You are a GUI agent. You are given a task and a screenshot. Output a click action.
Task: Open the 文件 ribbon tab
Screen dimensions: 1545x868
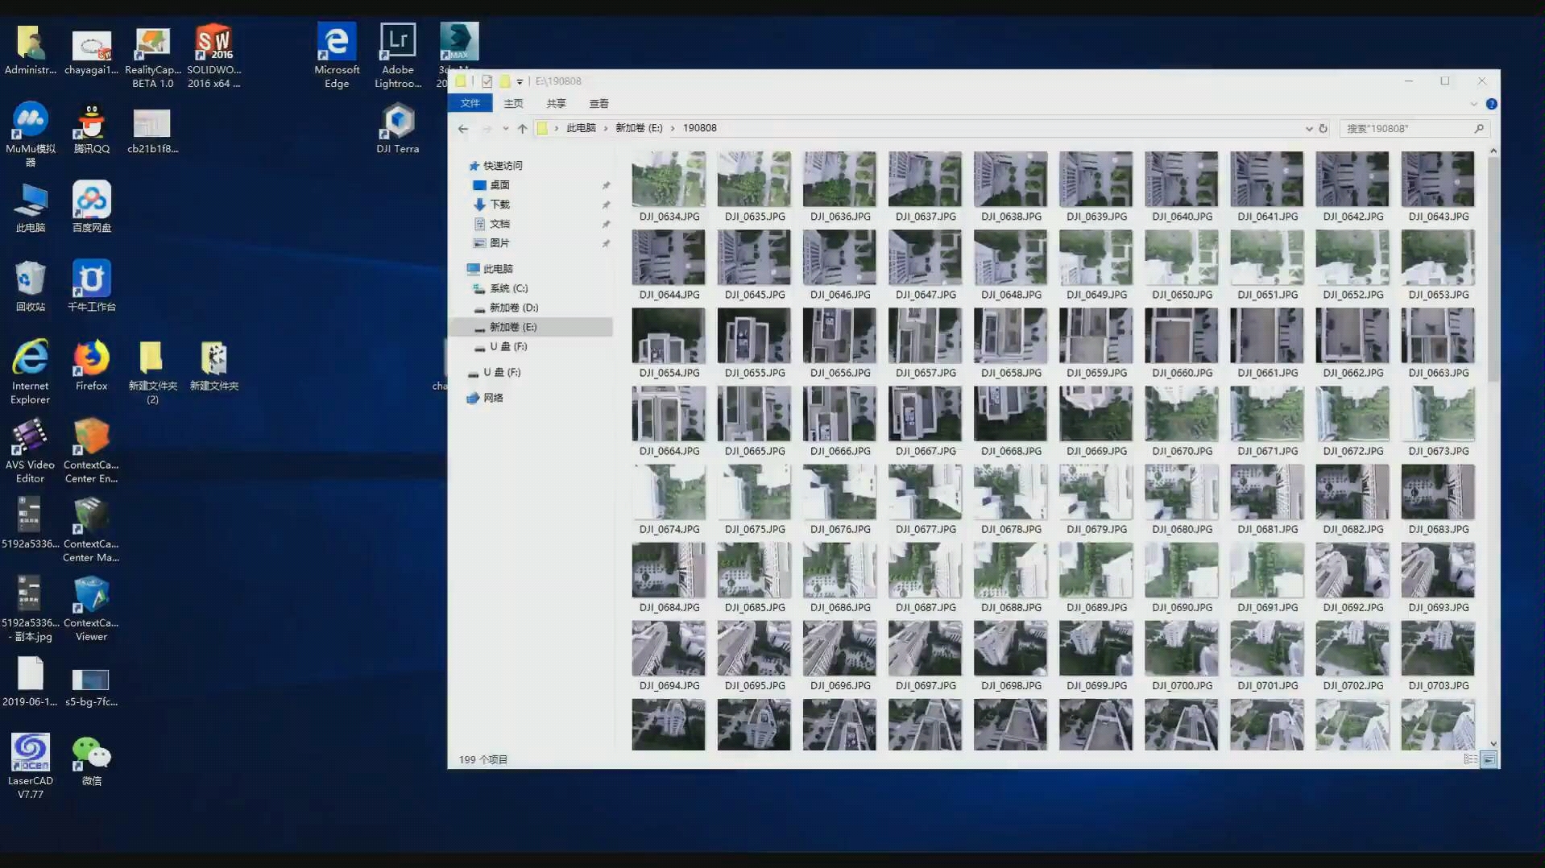point(470,103)
